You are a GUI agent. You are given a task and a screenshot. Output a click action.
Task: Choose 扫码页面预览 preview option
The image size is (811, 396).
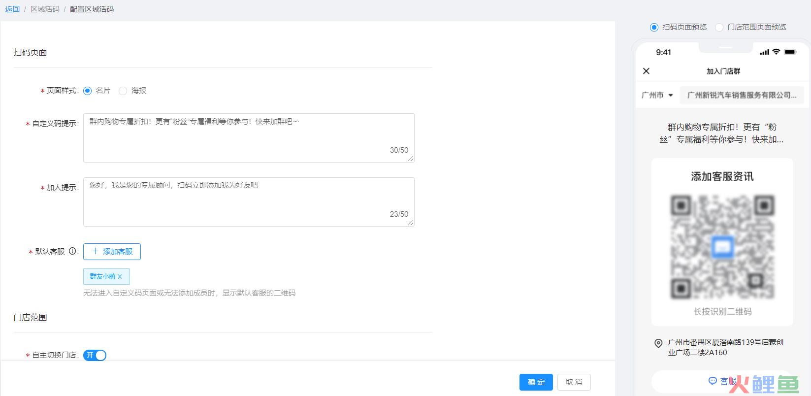tap(654, 27)
